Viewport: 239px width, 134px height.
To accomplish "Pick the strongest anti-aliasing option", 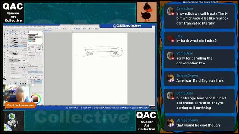I will click(25, 67).
